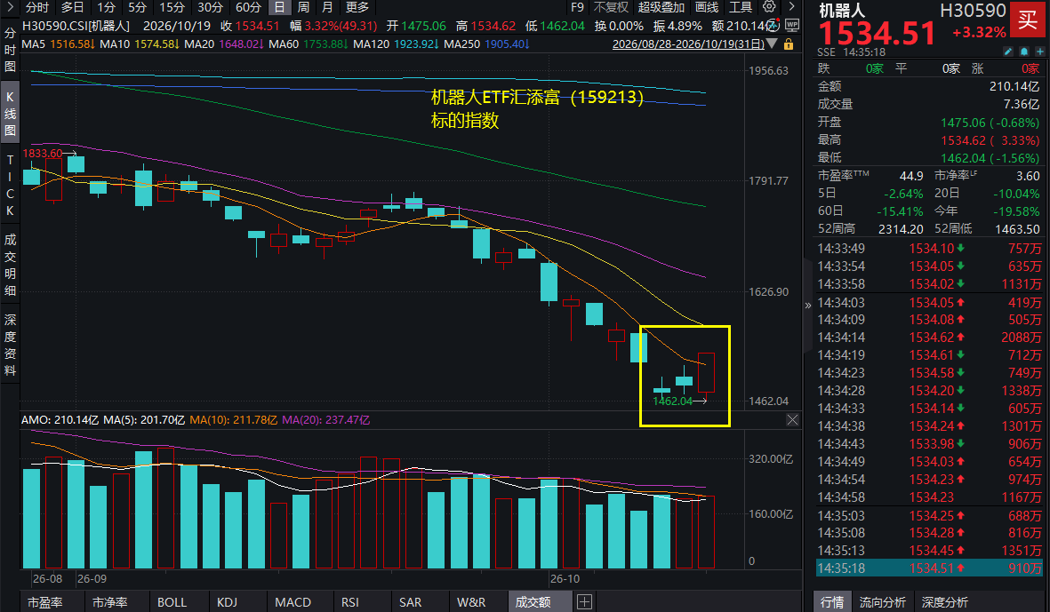
Task: Switch to the 分时 intraday period
Action: tap(36, 7)
